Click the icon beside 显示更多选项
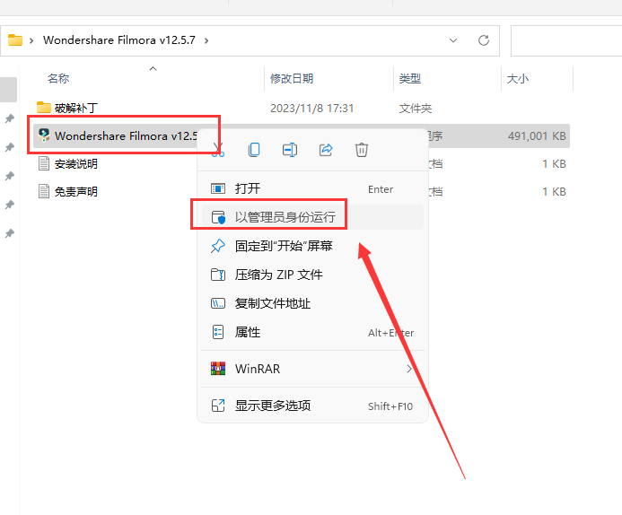Image resolution: width=622 pixels, height=515 pixels. (x=218, y=406)
